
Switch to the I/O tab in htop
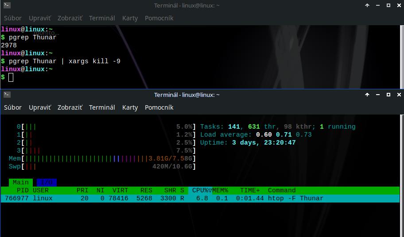[46, 182]
